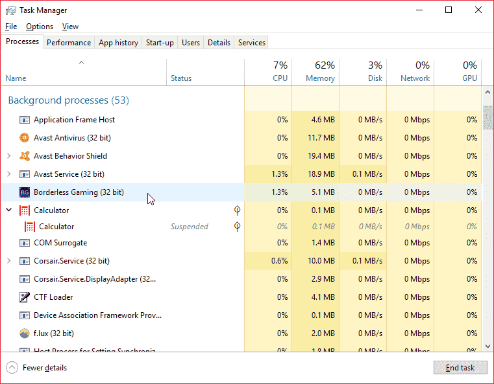The width and height of the screenshot is (494, 384).
Task: Switch to the App history tab
Action: (118, 43)
